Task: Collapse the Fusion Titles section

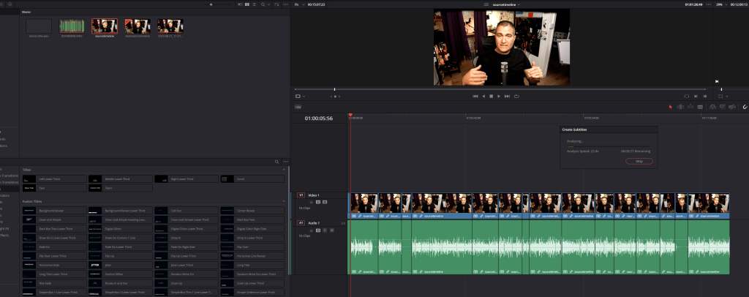Action: click(x=285, y=201)
